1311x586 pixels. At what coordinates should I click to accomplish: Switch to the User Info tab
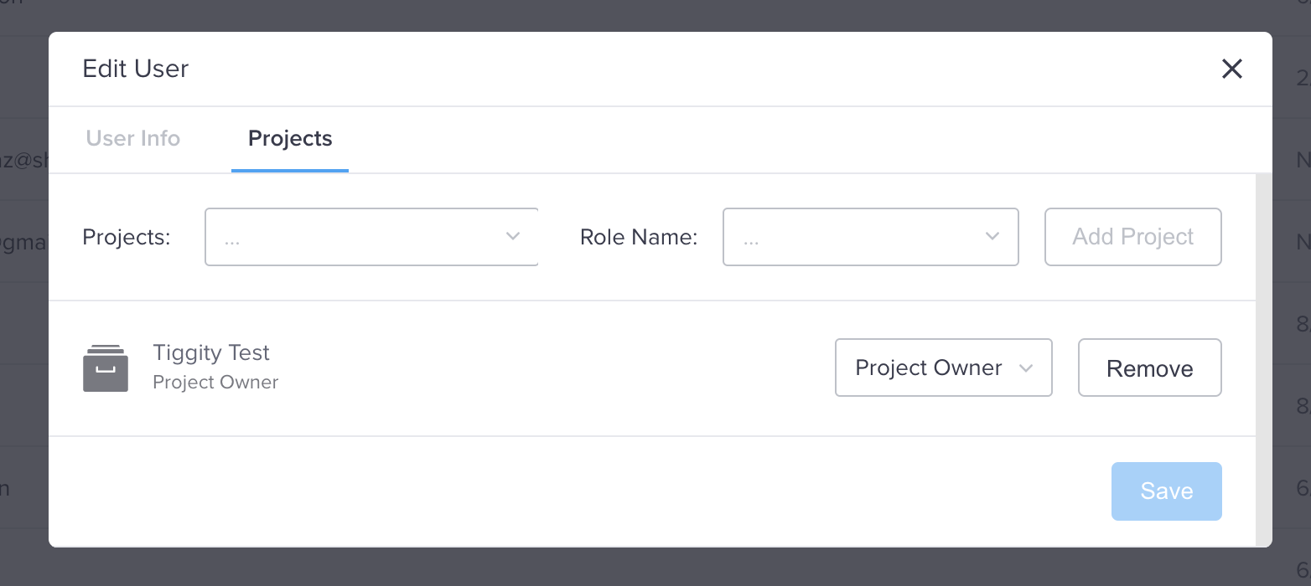point(133,138)
